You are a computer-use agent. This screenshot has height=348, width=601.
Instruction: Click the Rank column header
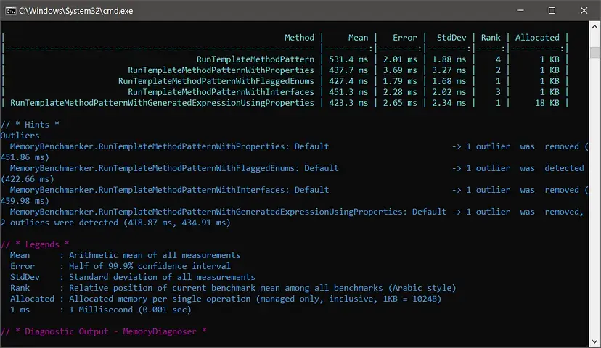pyautogui.click(x=491, y=38)
